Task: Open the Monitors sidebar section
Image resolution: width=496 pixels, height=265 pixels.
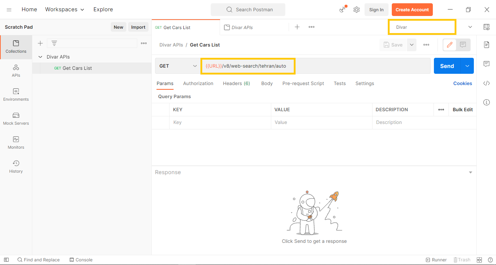Action: (16, 143)
